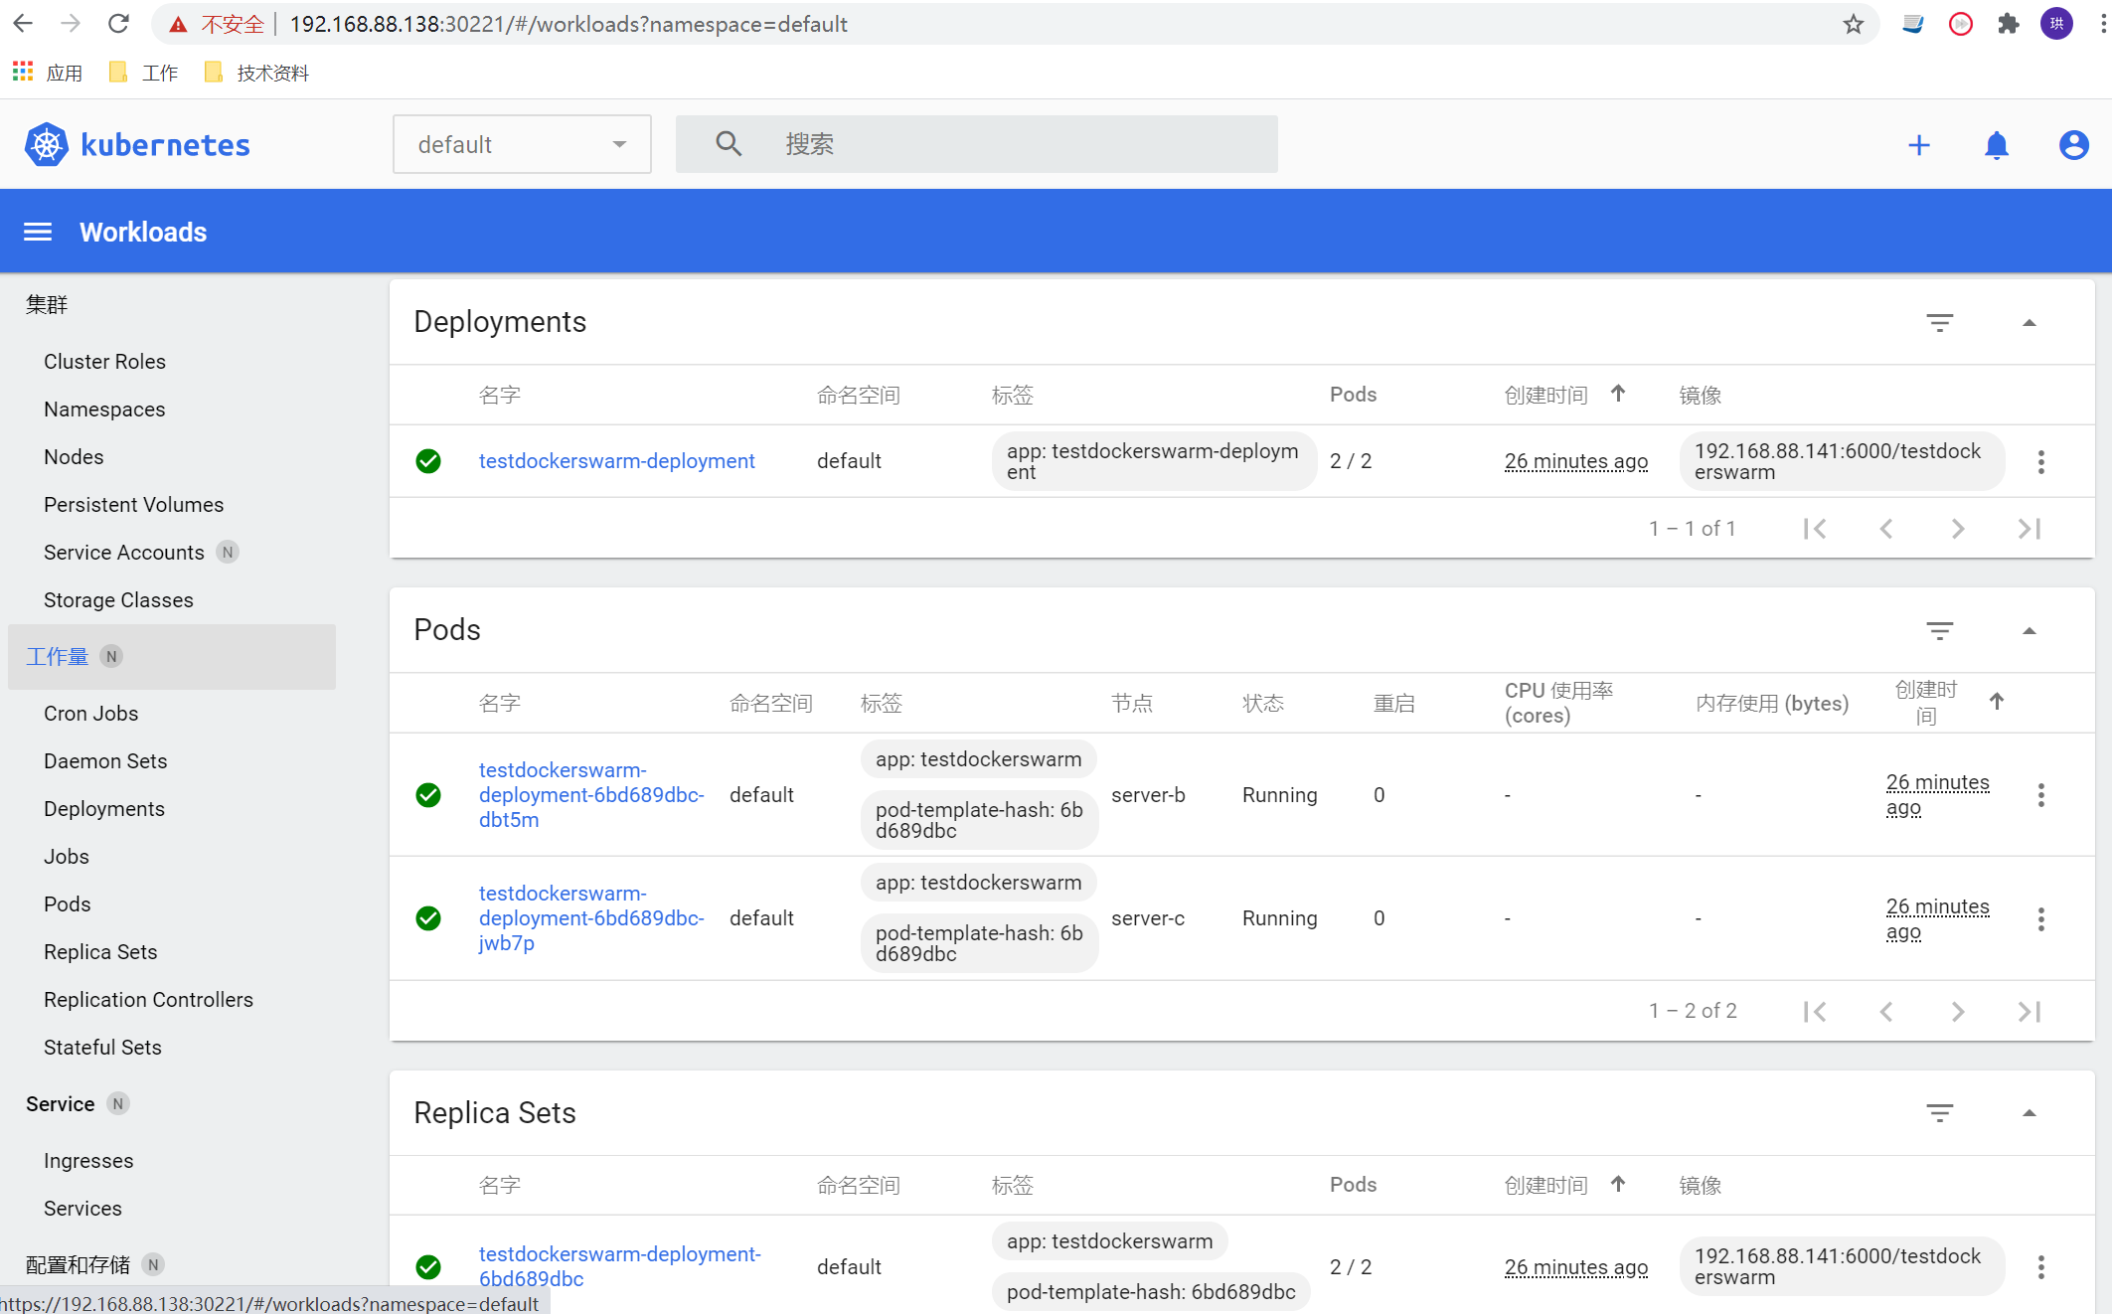Click the Deployments filter icon

[x=1939, y=322]
